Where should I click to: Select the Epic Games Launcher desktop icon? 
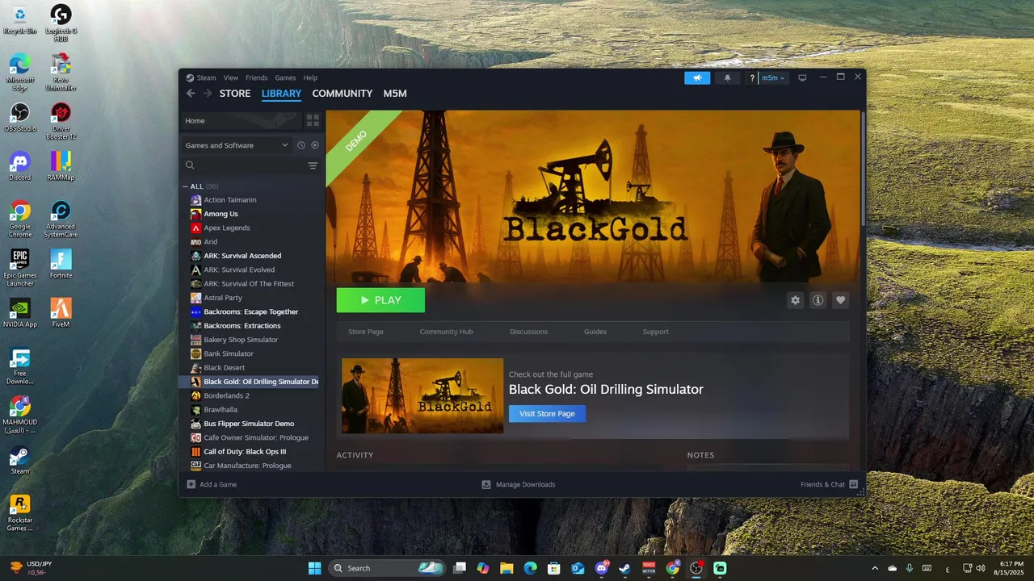(19, 268)
